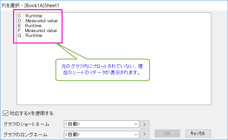Screen dimensions: 228x140
Task: Open the グラフのロングネーム dropdown
Action: (101, 134)
